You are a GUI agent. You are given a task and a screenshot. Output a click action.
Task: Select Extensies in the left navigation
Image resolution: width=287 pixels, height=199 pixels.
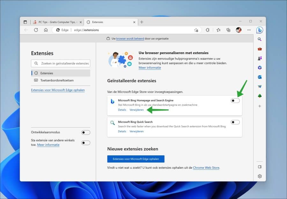pos(61,73)
